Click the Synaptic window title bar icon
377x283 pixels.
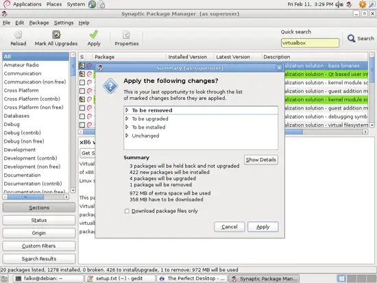4,14
